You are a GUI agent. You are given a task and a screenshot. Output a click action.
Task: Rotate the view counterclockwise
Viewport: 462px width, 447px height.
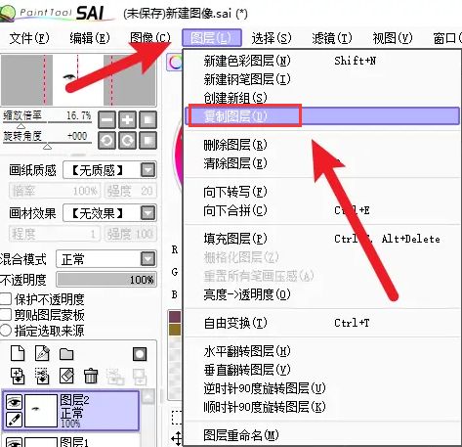pyautogui.click(x=107, y=141)
